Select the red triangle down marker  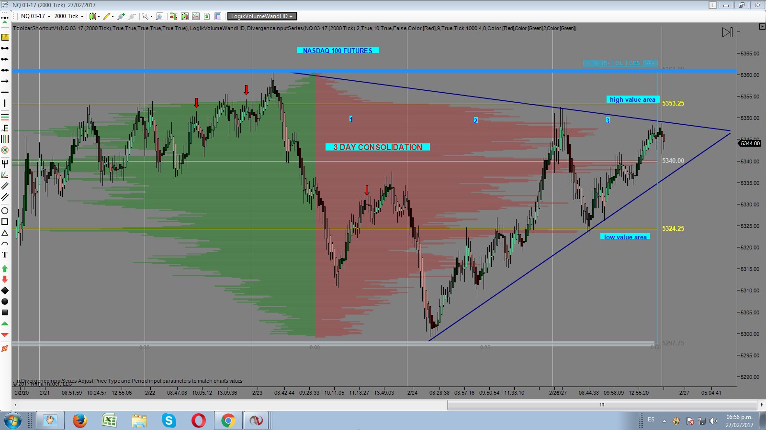coord(5,335)
